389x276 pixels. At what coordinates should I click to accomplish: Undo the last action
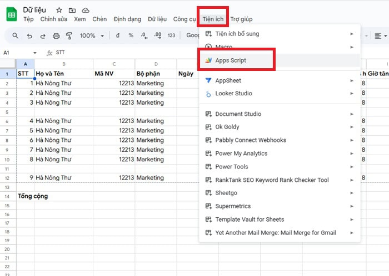pyautogui.click(x=29, y=35)
